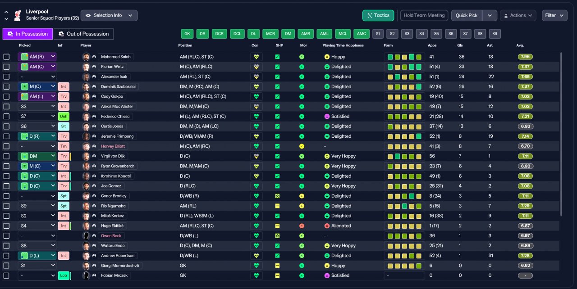The image size is (577, 289).
Task: Open Alexander Isak's picked position dropdown
Action: tap(37, 77)
